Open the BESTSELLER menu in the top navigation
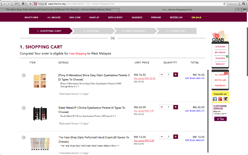 pos(176,17)
